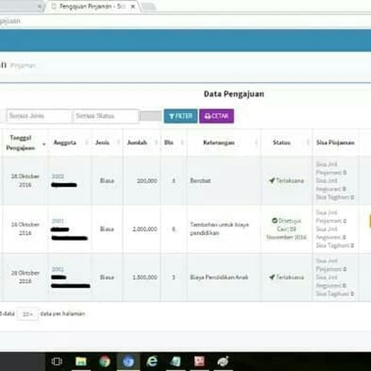
Task: Click the Sisa Pinjaman column header
Action: (x=335, y=143)
